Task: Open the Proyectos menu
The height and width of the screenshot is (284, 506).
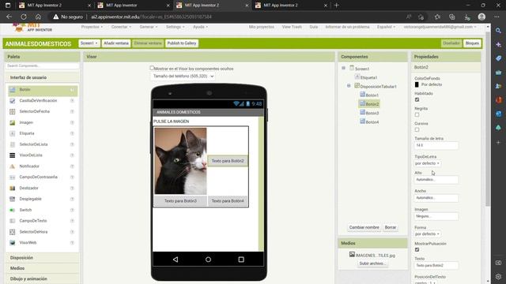Action: click(92, 27)
